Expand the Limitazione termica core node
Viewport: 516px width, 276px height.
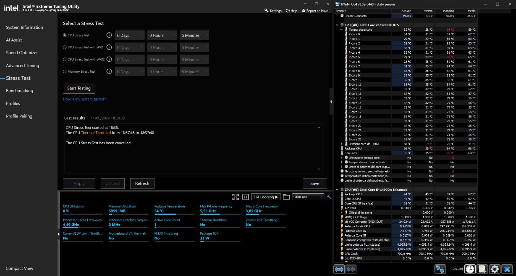[341, 158]
